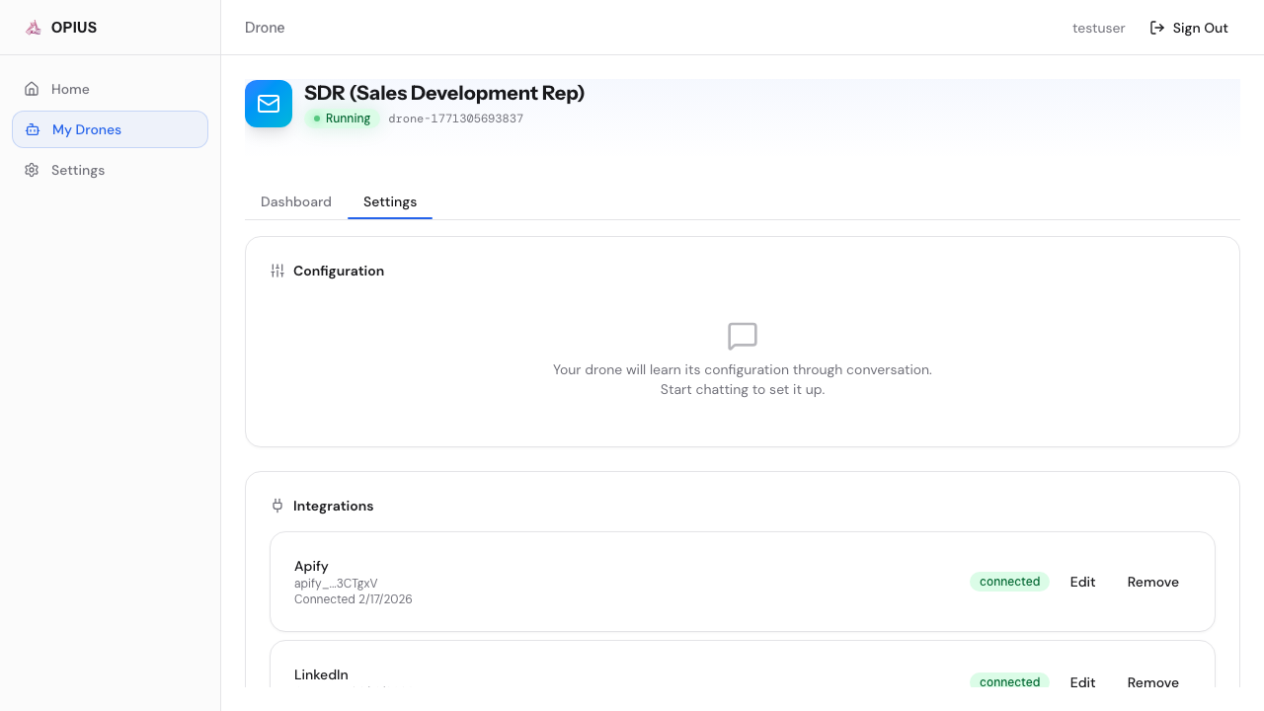Switch to the Dashboard tab
This screenshot has width=1264, height=711.
(x=295, y=201)
